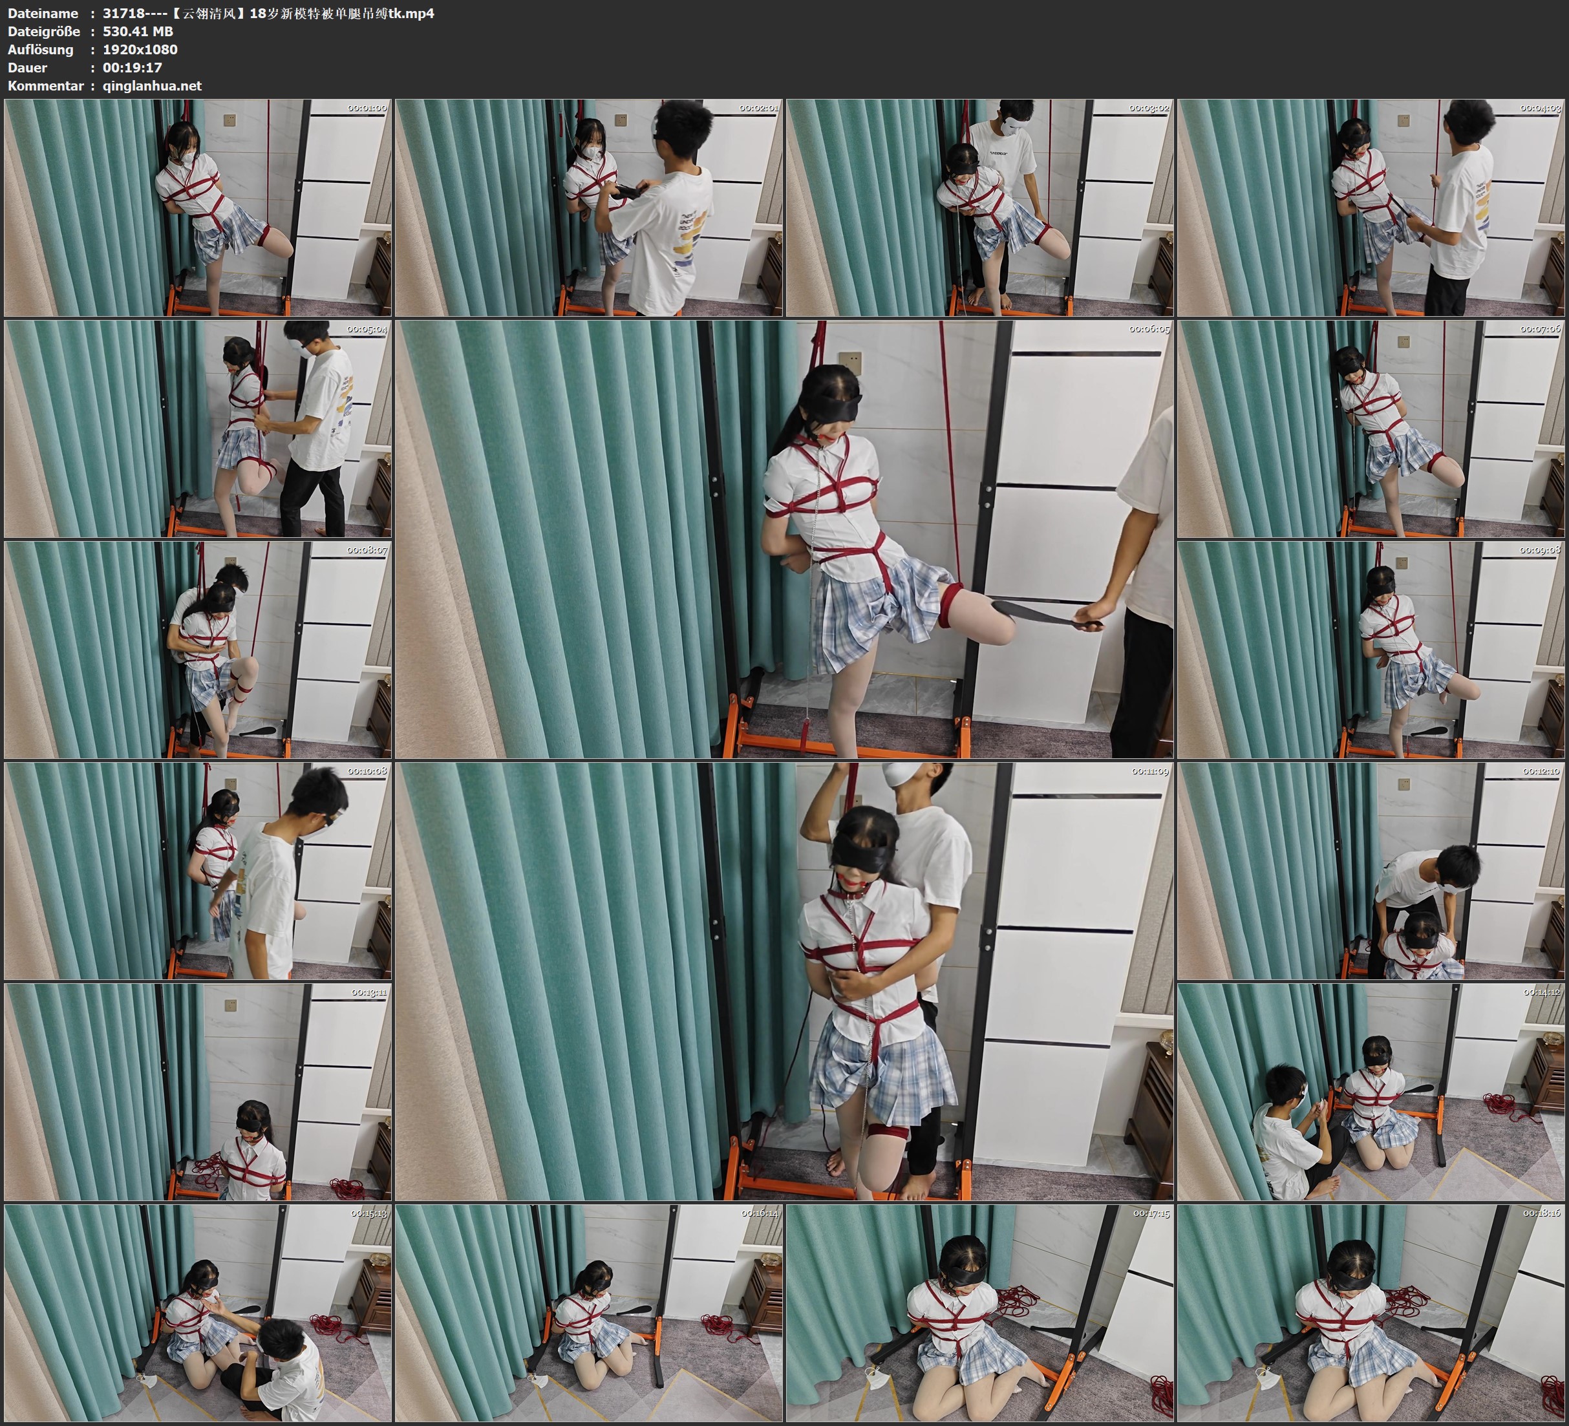
Task: Click the frame at 00:10:08
Action: (x=198, y=870)
